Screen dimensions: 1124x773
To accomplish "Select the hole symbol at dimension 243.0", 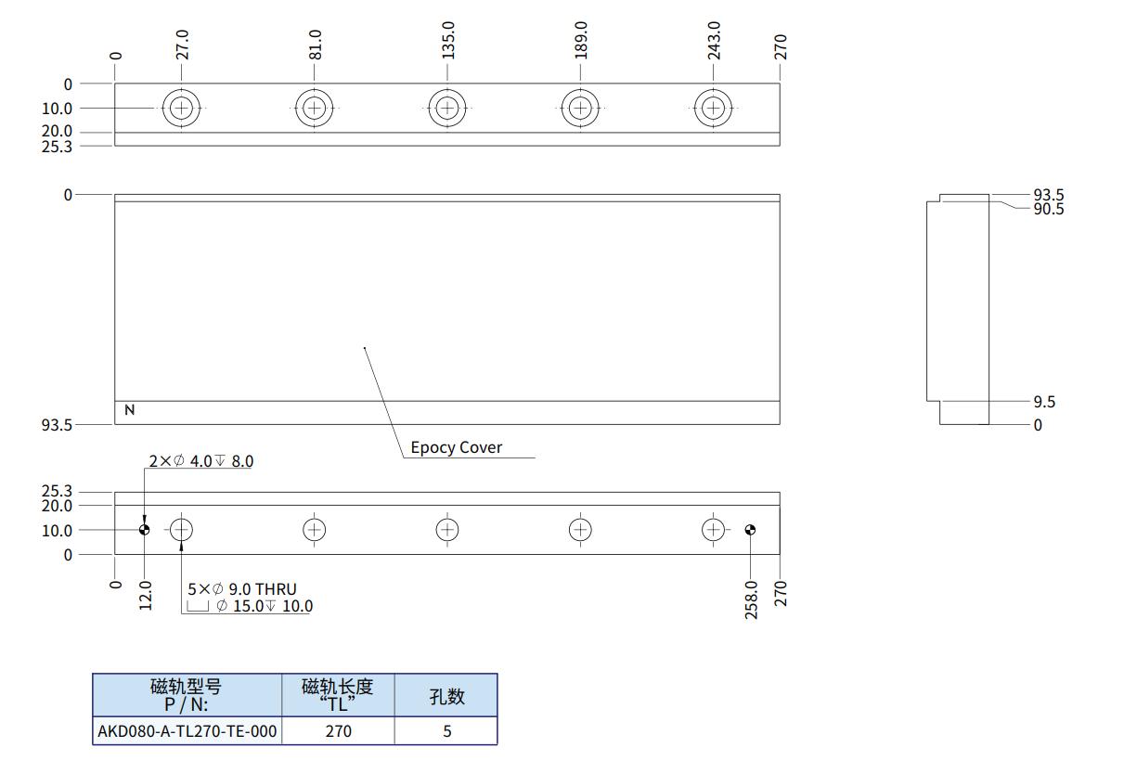I will [712, 108].
